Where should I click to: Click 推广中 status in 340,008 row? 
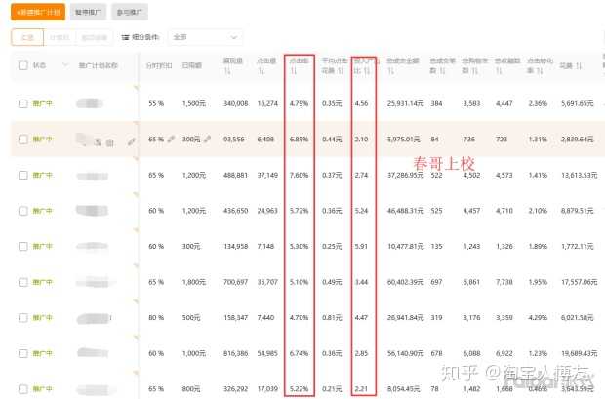(42, 103)
